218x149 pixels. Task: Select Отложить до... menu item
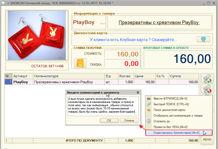pos(179,121)
